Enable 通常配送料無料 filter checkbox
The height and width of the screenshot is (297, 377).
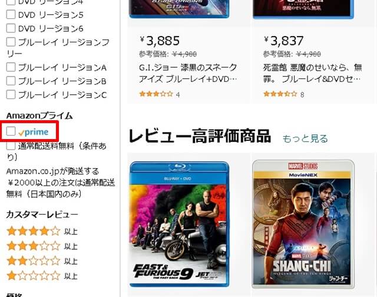click(x=11, y=146)
